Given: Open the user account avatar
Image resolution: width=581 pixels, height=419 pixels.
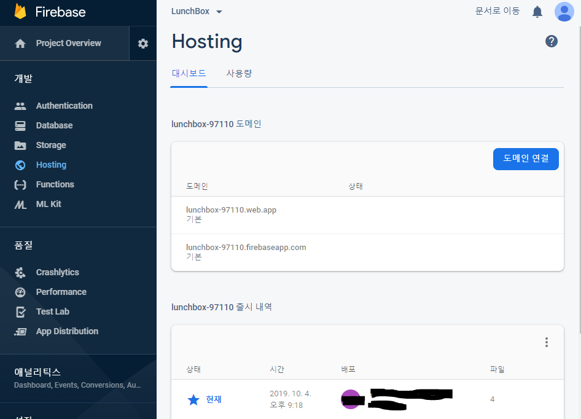Looking at the screenshot, I should [564, 12].
